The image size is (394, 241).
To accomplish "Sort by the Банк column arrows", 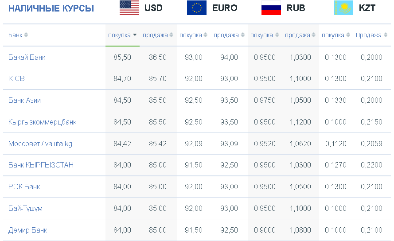I will (26, 35).
